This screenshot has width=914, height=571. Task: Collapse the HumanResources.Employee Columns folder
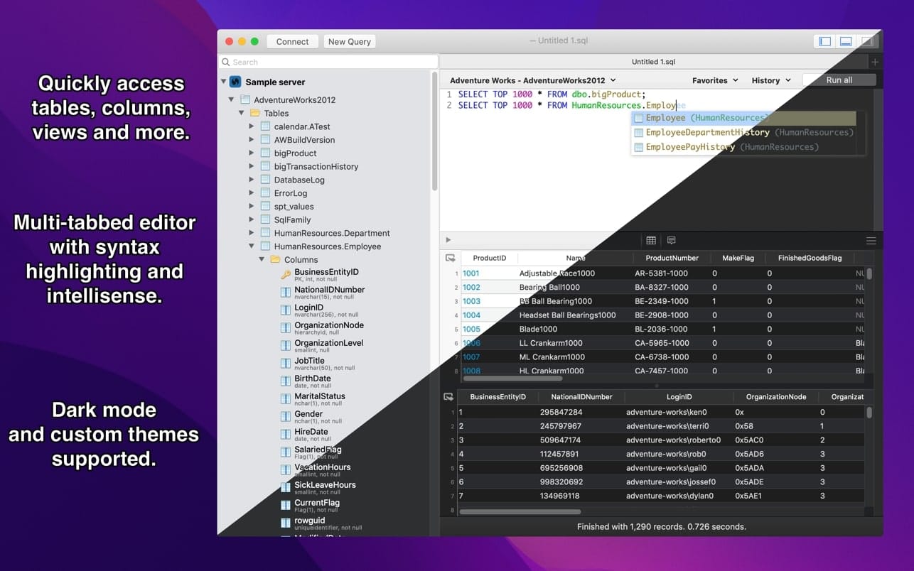pos(262,259)
